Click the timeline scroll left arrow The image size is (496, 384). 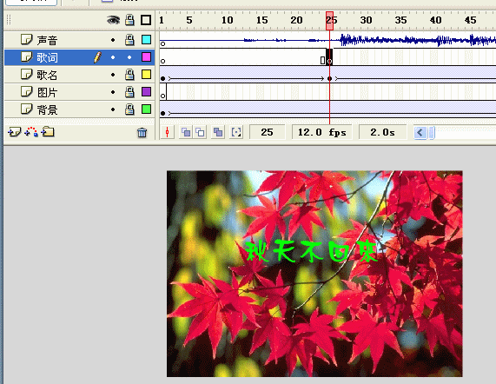(420, 132)
